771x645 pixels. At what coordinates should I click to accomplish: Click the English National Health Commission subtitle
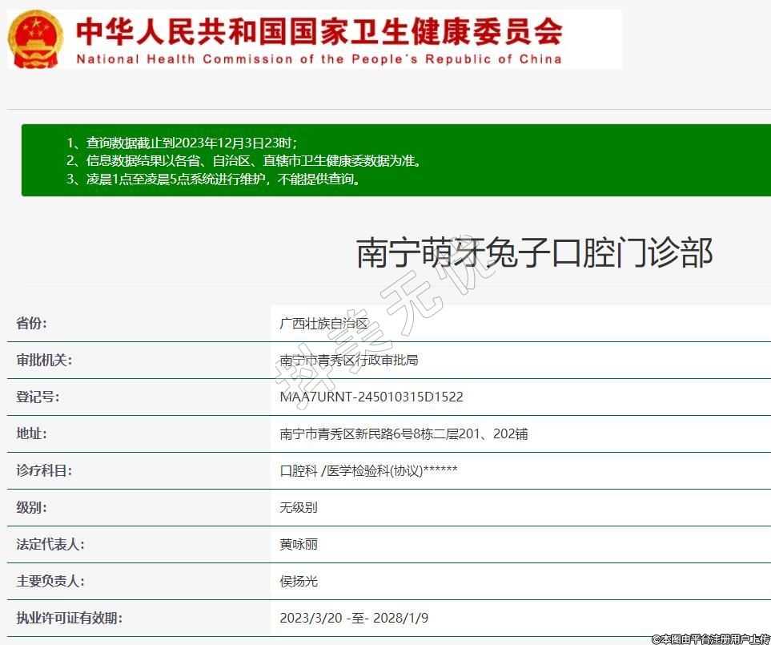319,59
